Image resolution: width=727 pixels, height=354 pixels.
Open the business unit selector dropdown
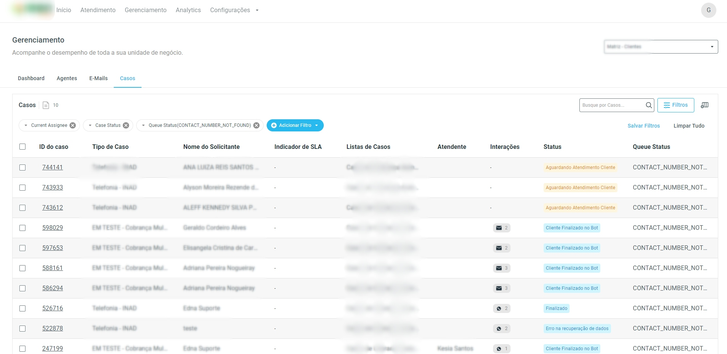click(661, 47)
